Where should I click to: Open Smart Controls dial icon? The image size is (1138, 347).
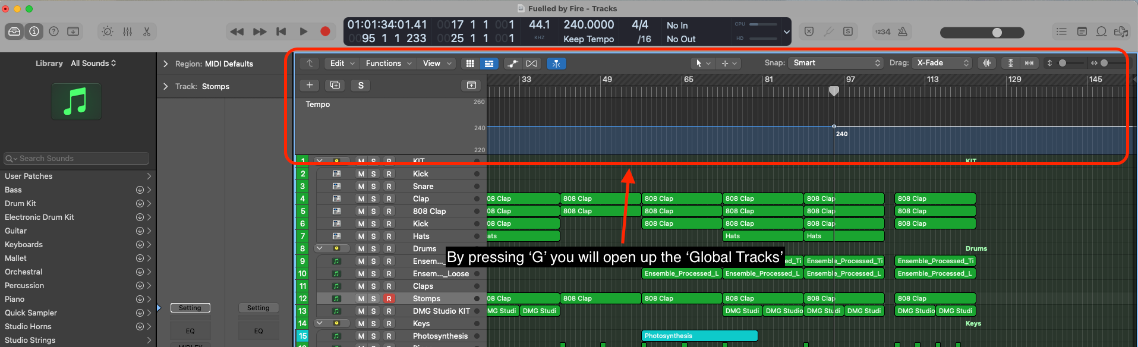click(108, 31)
